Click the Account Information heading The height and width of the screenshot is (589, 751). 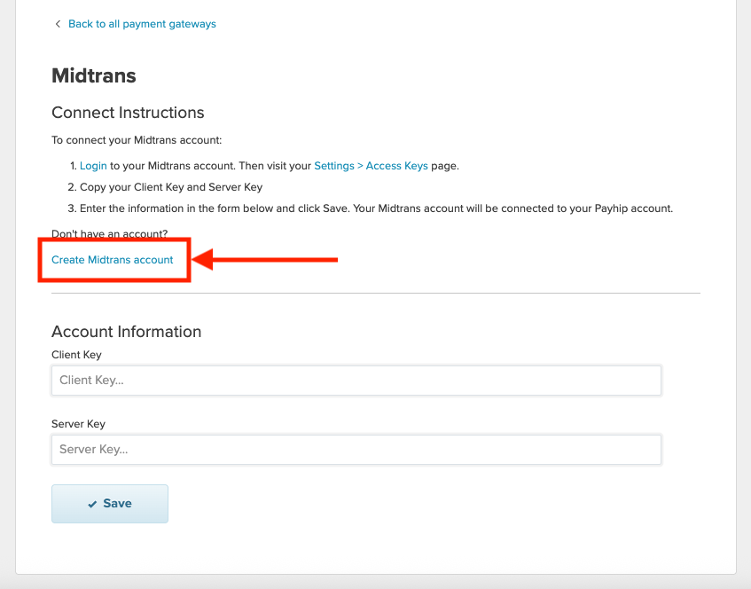coord(127,332)
